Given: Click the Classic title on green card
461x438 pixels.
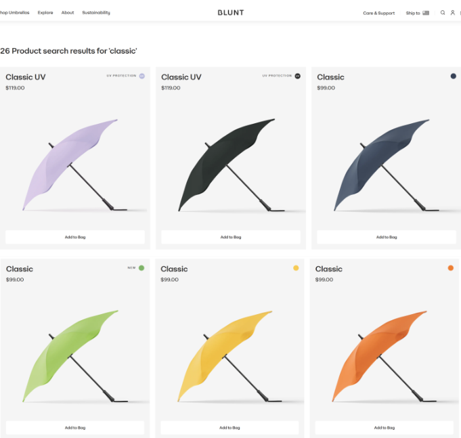Looking at the screenshot, I should point(20,269).
